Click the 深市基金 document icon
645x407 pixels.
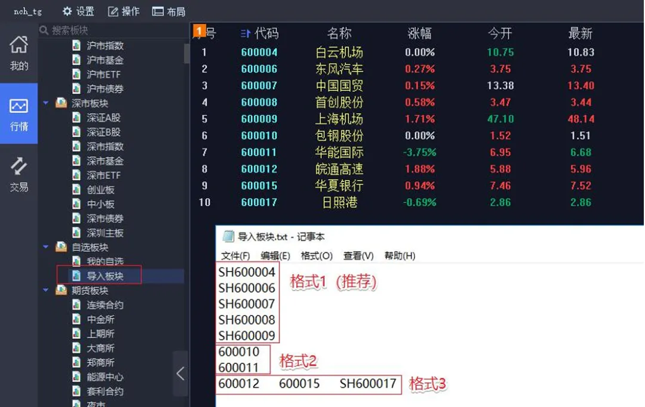pos(76,161)
